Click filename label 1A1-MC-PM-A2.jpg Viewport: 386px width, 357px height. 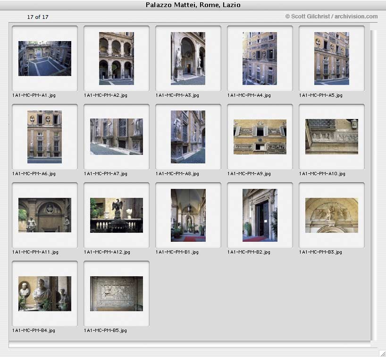(105, 95)
